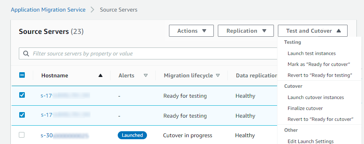Open the Actions dropdown
Image resolution: width=364 pixels, height=144 pixels.
click(191, 31)
